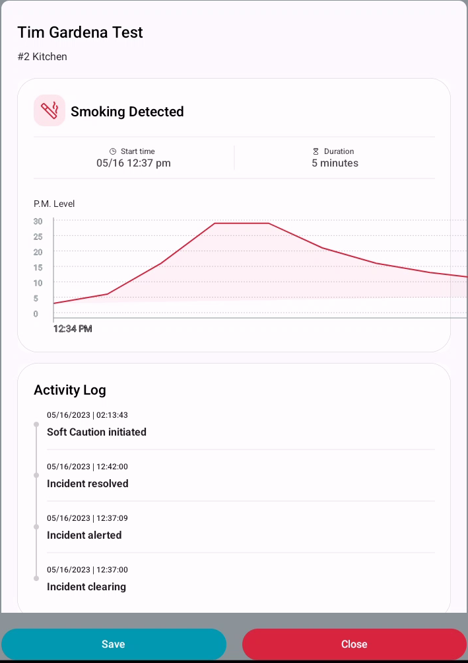The height and width of the screenshot is (663, 468).
Task: Click the 5 minutes duration value
Action: 335,163
